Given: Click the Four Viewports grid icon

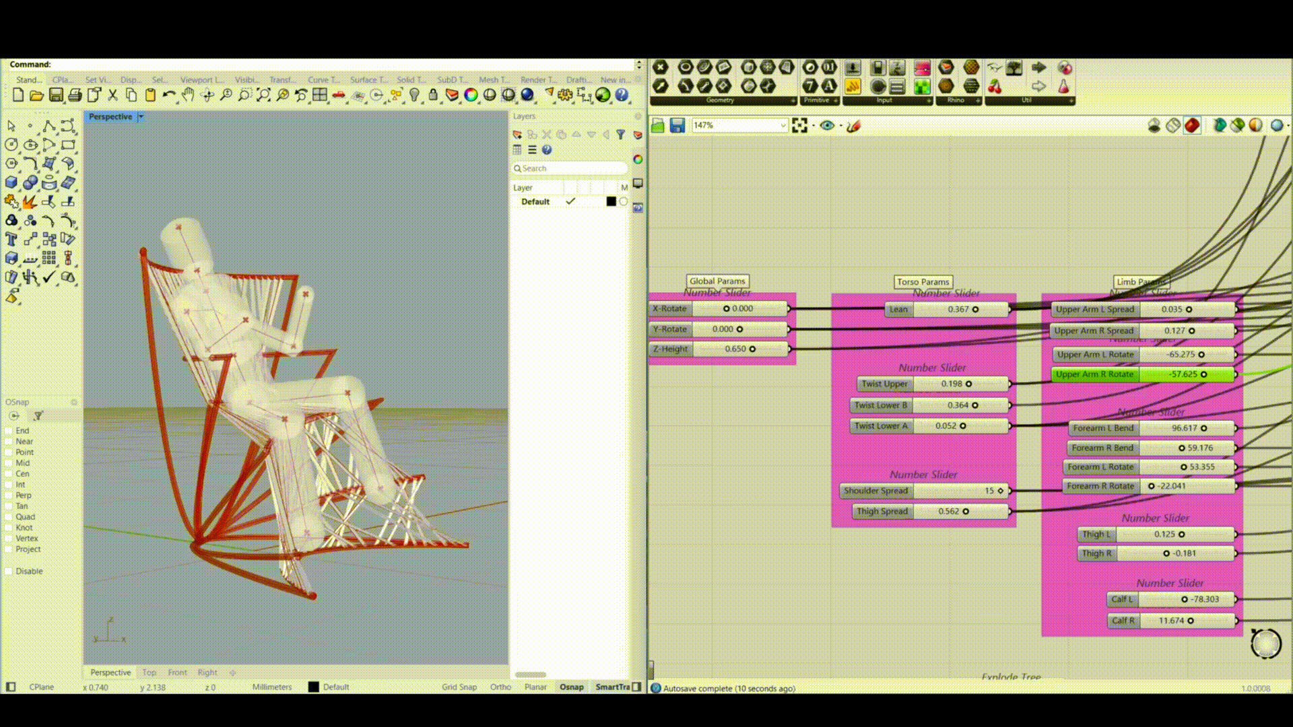Looking at the screenshot, I should tap(320, 95).
